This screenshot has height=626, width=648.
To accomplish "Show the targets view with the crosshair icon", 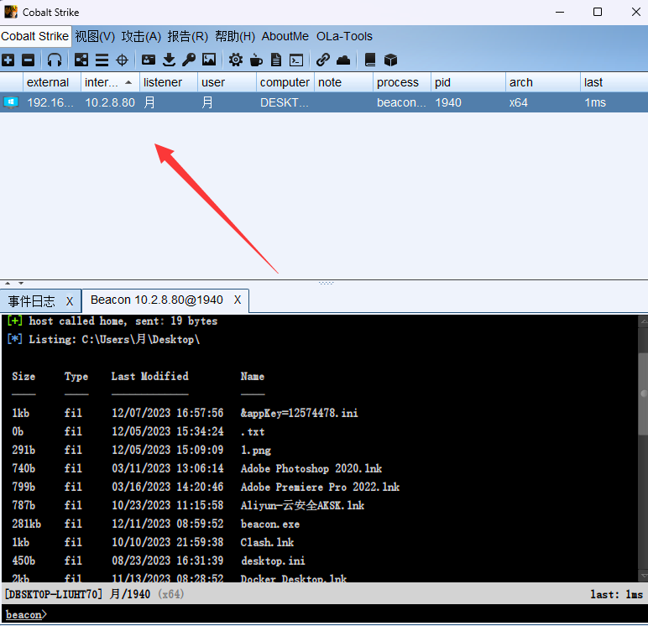I will pyautogui.click(x=122, y=60).
